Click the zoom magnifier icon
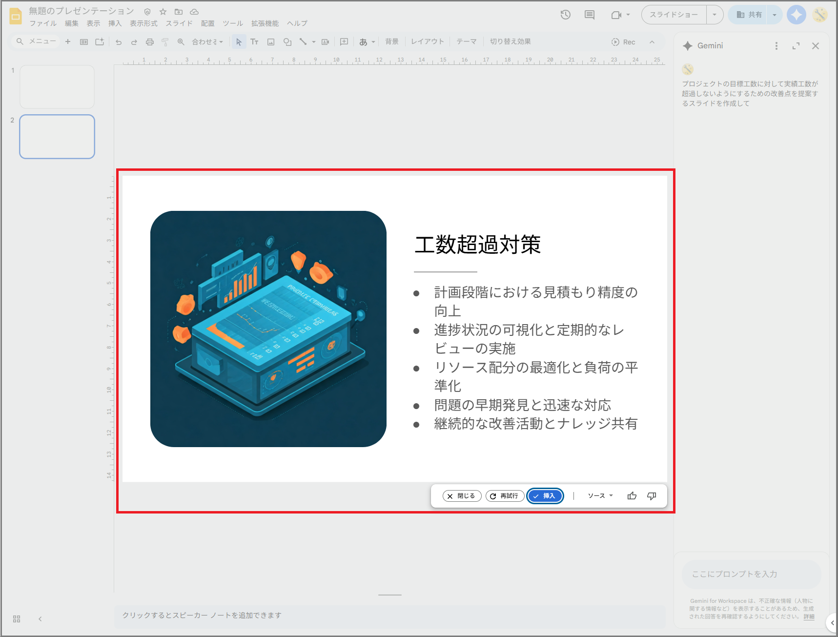Image resolution: width=838 pixels, height=637 pixels. point(181,42)
